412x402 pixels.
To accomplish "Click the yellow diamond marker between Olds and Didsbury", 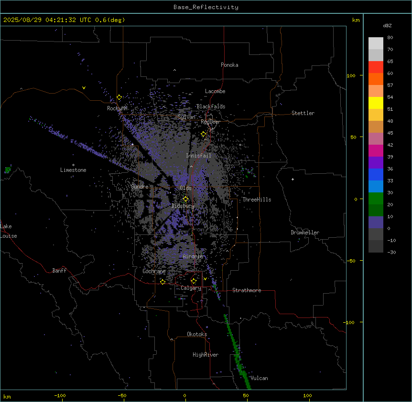I will pos(185,199).
